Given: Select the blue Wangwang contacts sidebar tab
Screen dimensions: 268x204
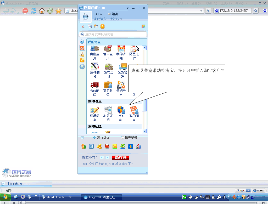Looking at the screenshot, I should [x=82, y=42].
